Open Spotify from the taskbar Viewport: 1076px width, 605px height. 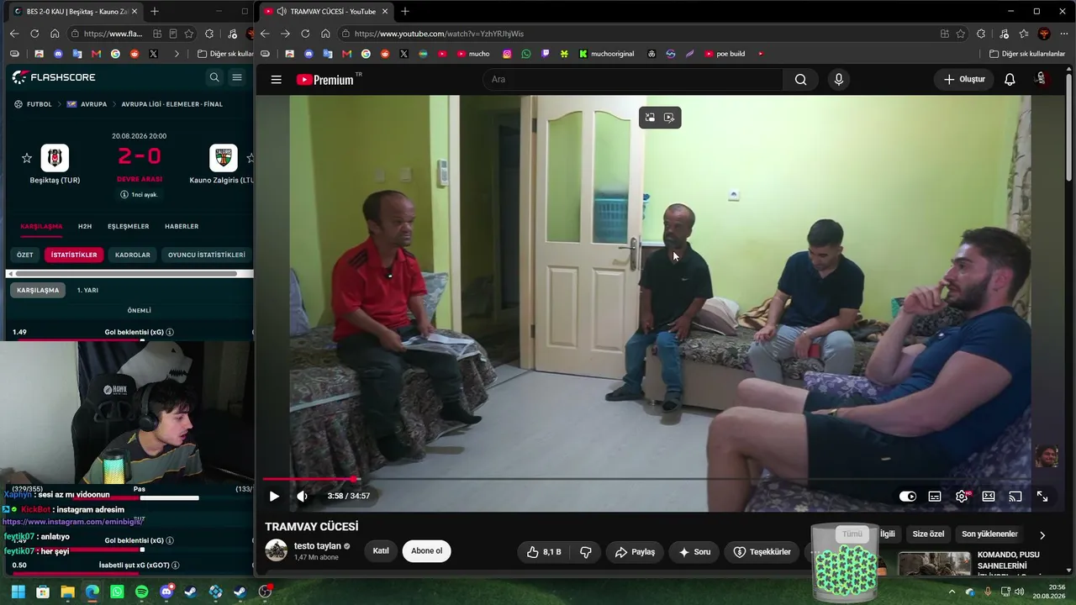click(141, 592)
